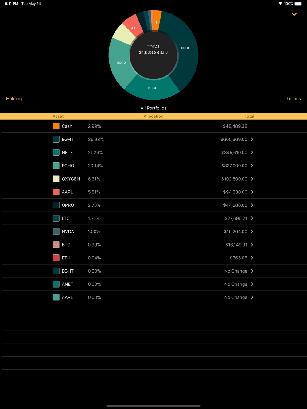
Task: Tap the GPRO color swatch
Action: tap(56, 205)
